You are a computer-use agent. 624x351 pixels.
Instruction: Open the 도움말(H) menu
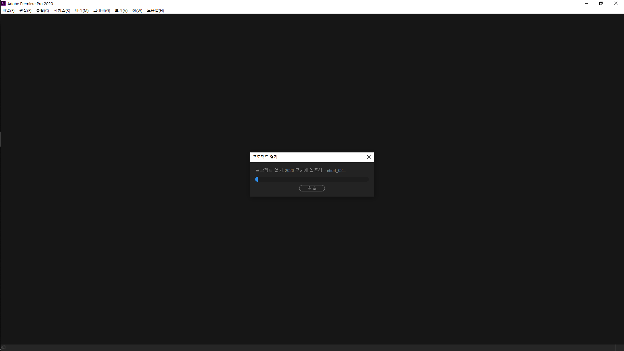(155, 10)
